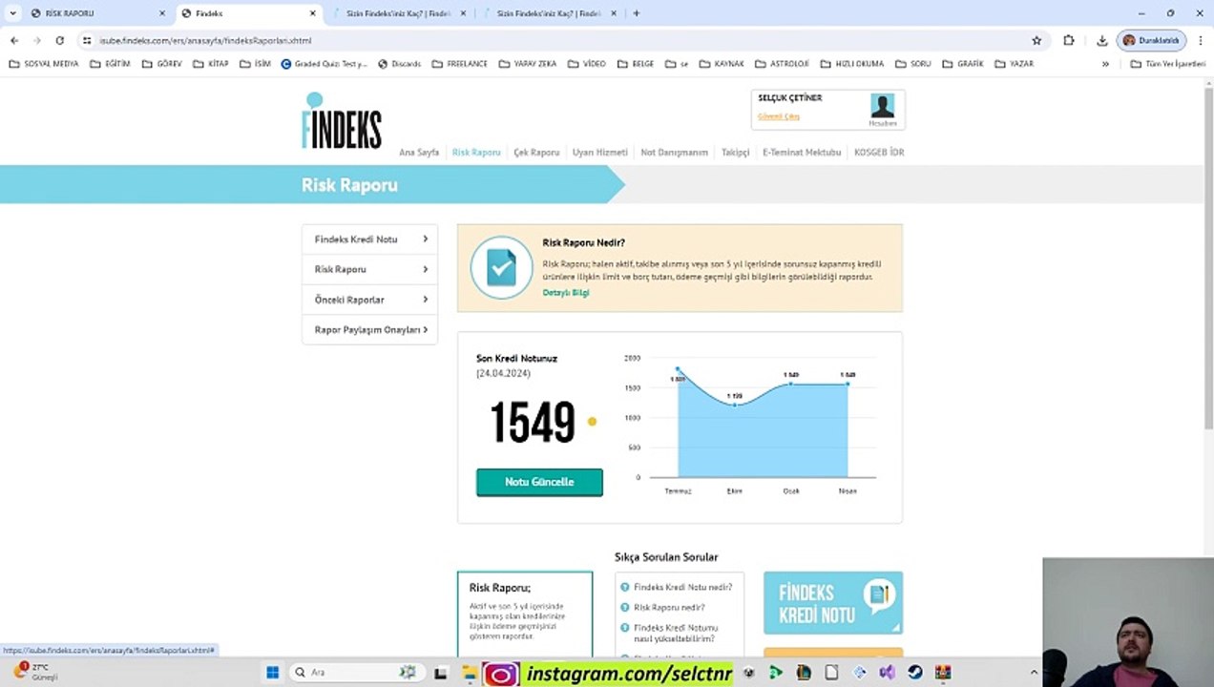This screenshot has height=687, width=1214.
Task: Bookmark this page with the star icon
Action: [x=1036, y=41]
